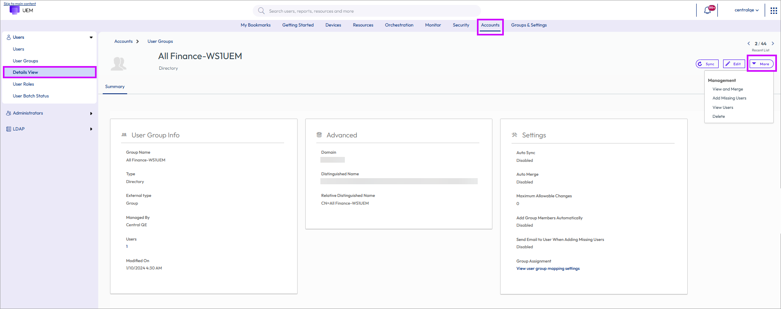The width and height of the screenshot is (781, 309).
Task: Click CN=All Finance-WS1UEM value
Action: point(345,203)
